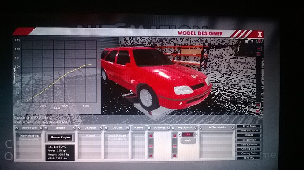Click round button right of Engine header

pyautogui.click(x=74, y=128)
